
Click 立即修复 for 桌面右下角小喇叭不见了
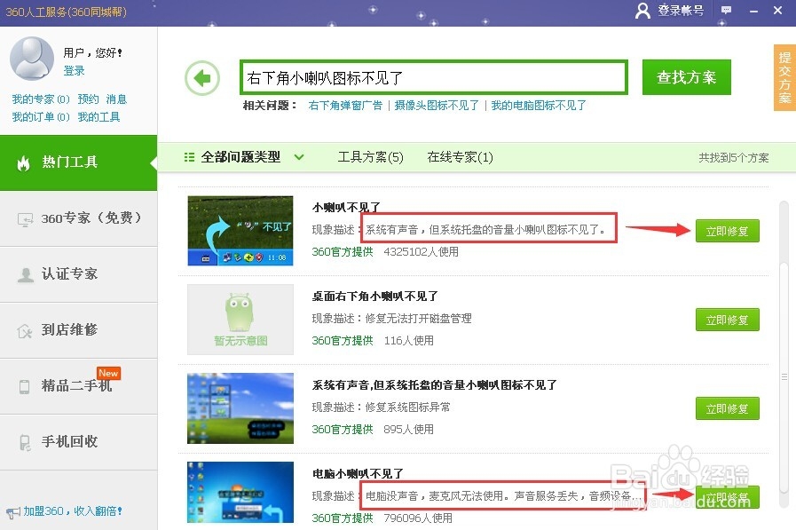click(727, 320)
